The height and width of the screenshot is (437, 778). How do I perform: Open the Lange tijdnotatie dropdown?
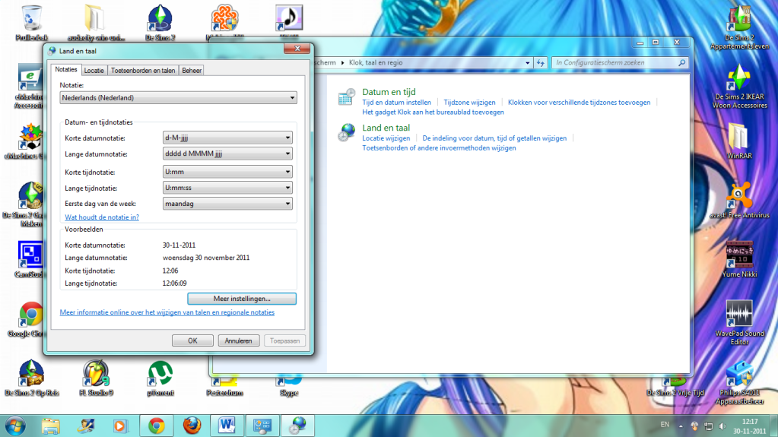pyautogui.click(x=228, y=188)
